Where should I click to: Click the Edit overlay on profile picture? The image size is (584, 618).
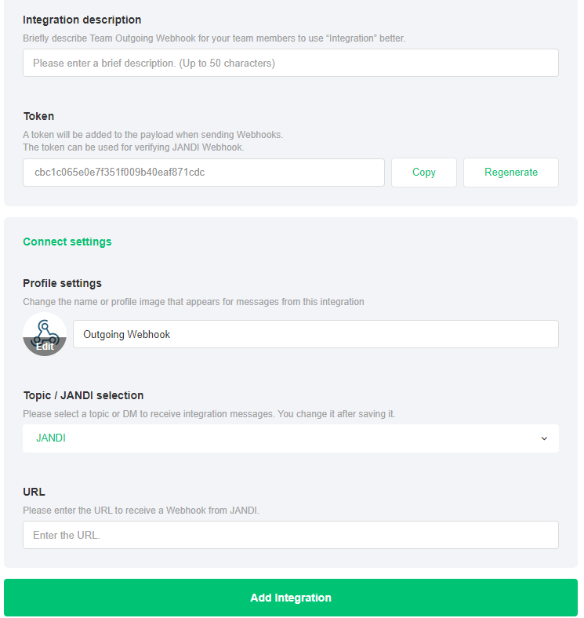click(45, 346)
